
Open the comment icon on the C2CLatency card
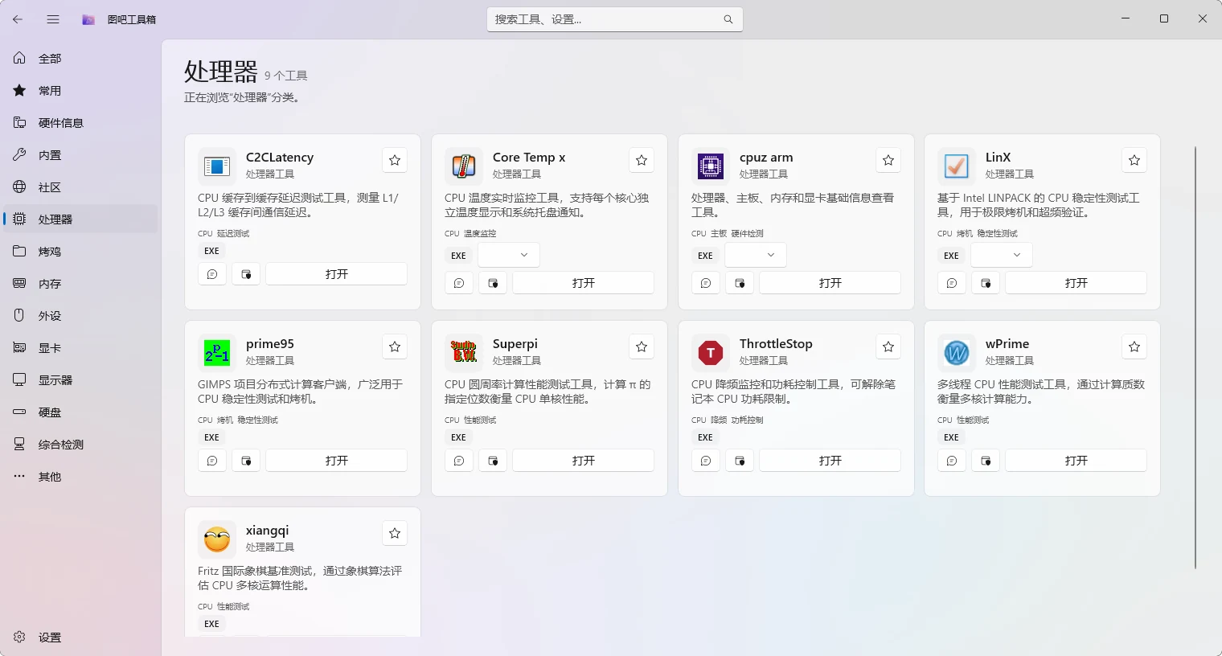click(x=212, y=274)
